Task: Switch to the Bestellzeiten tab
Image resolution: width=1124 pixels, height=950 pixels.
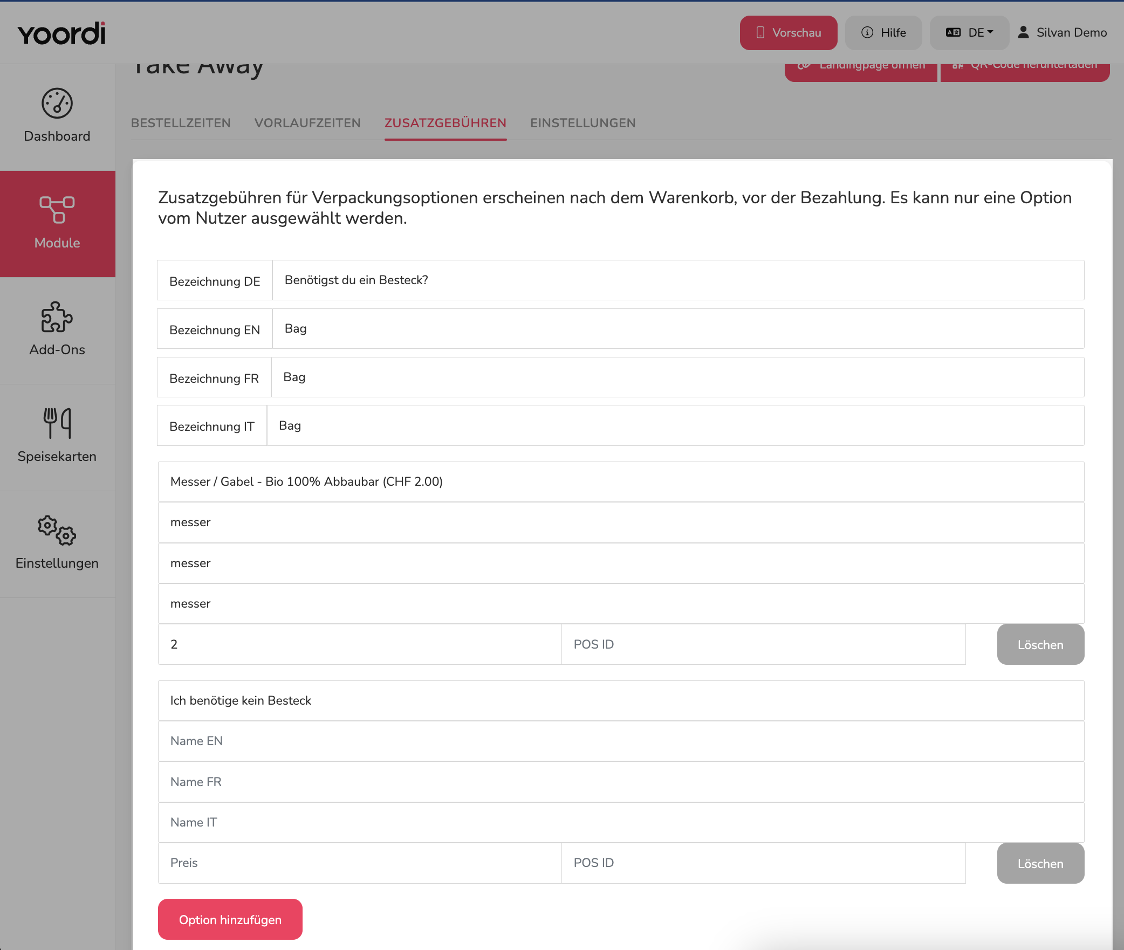Action: 181,123
